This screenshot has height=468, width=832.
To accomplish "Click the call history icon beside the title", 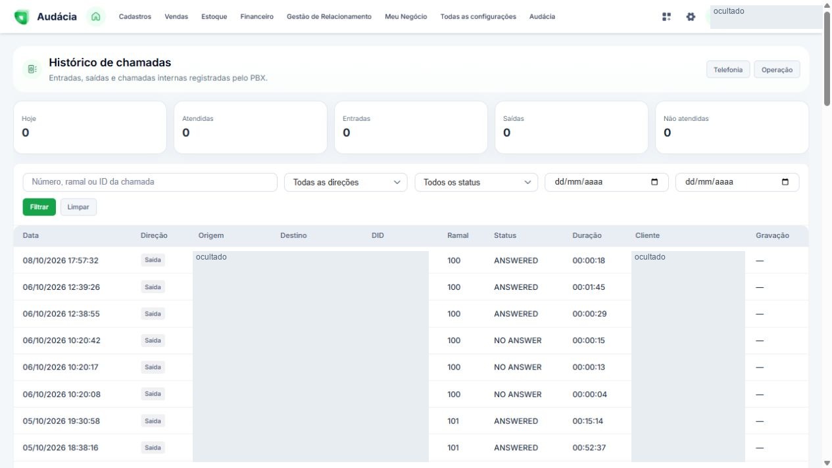I will (x=32, y=68).
